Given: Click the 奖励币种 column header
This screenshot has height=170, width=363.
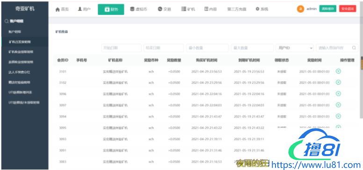Looking at the screenshot, I should 151,60.
